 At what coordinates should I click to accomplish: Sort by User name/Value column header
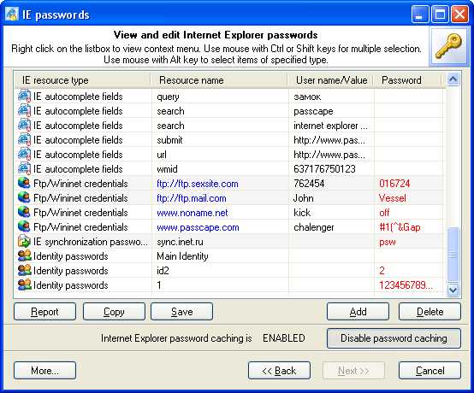point(331,80)
